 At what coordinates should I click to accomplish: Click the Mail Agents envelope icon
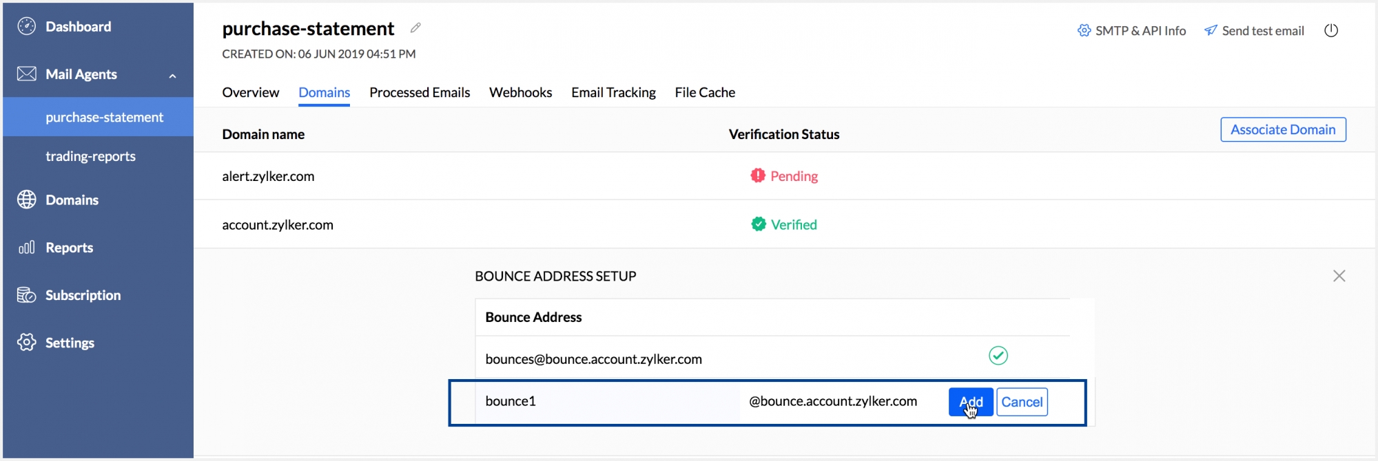coord(27,74)
